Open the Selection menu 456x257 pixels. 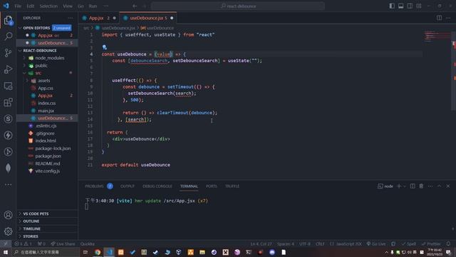click(48, 6)
